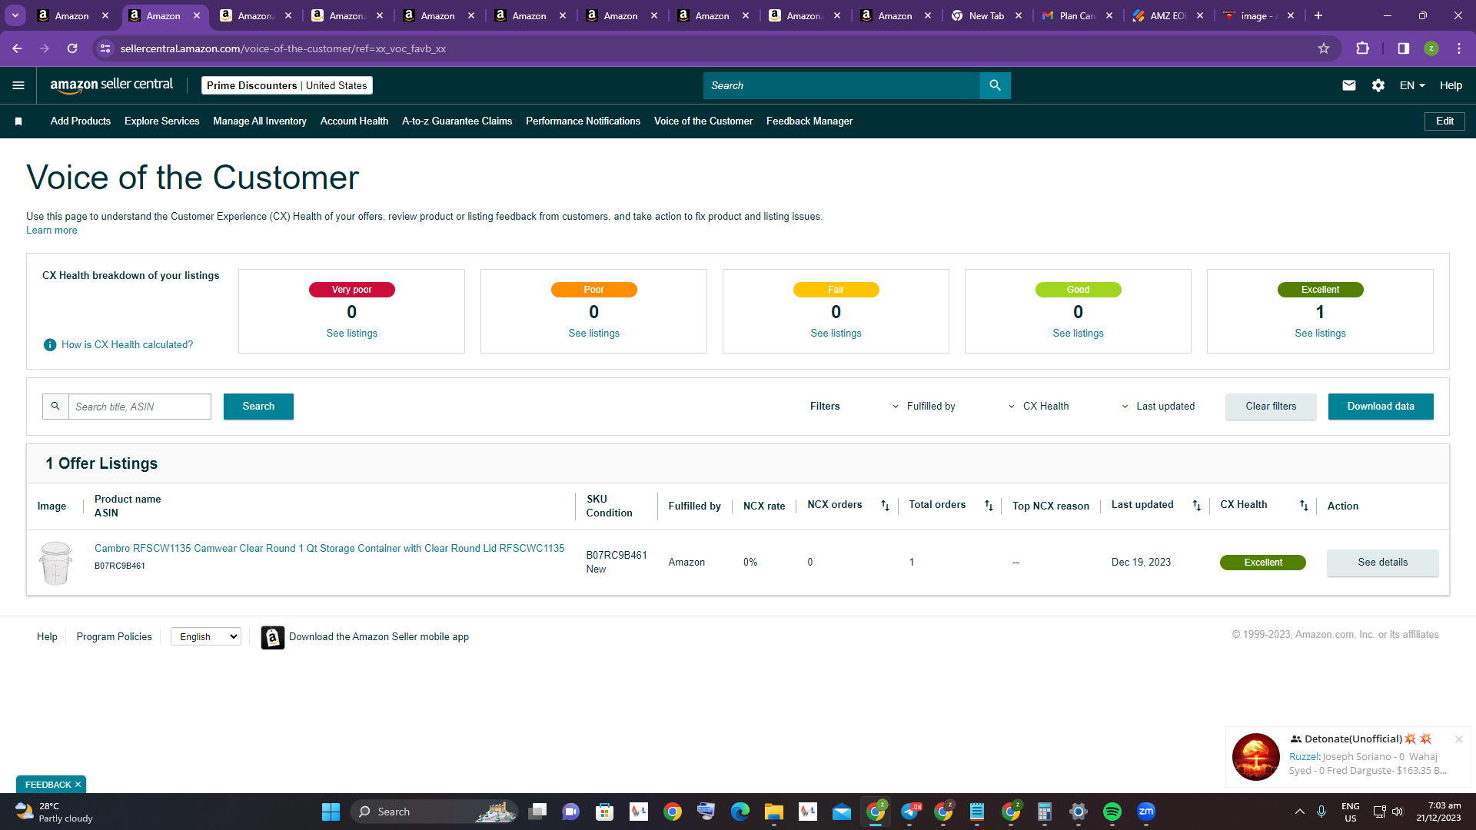Click the search magnifier button in header
Viewport: 1476px width, 830px height.
995,85
